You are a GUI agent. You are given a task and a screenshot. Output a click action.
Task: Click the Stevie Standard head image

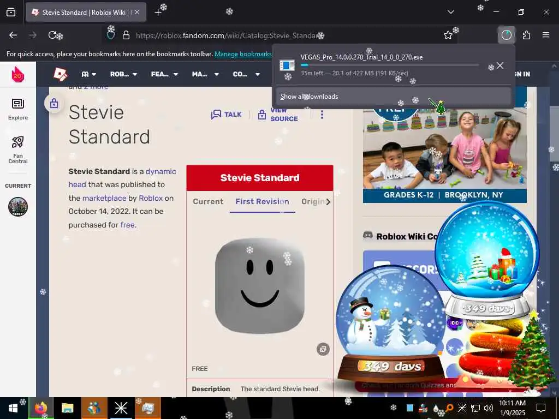(259, 286)
